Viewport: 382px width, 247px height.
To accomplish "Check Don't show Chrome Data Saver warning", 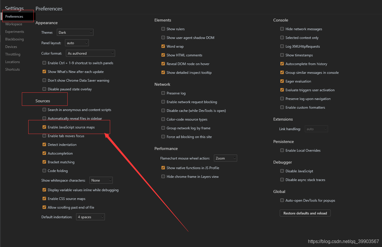I will pyautogui.click(x=44, y=80).
